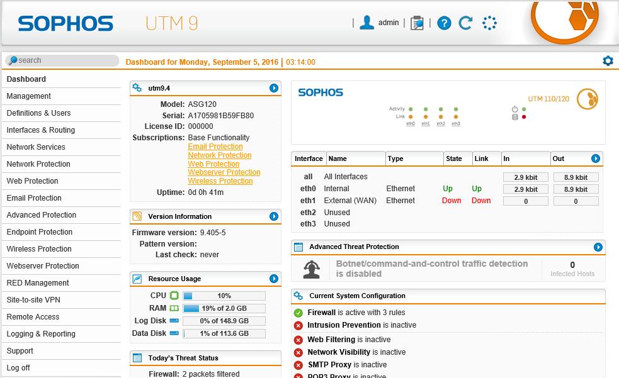
Task: Expand the Resource Usage arrow button
Action: click(273, 279)
